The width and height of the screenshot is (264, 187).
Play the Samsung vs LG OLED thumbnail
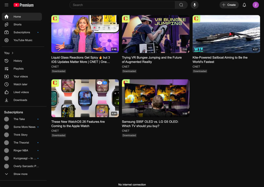coord(155,98)
